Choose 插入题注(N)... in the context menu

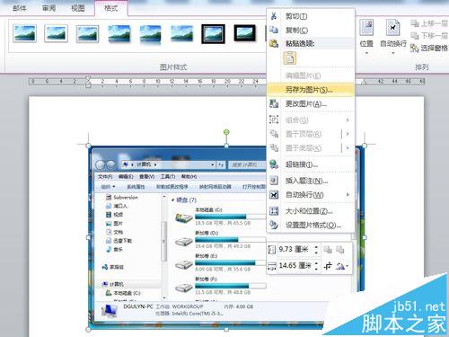pyautogui.click(x=311, y=181)
